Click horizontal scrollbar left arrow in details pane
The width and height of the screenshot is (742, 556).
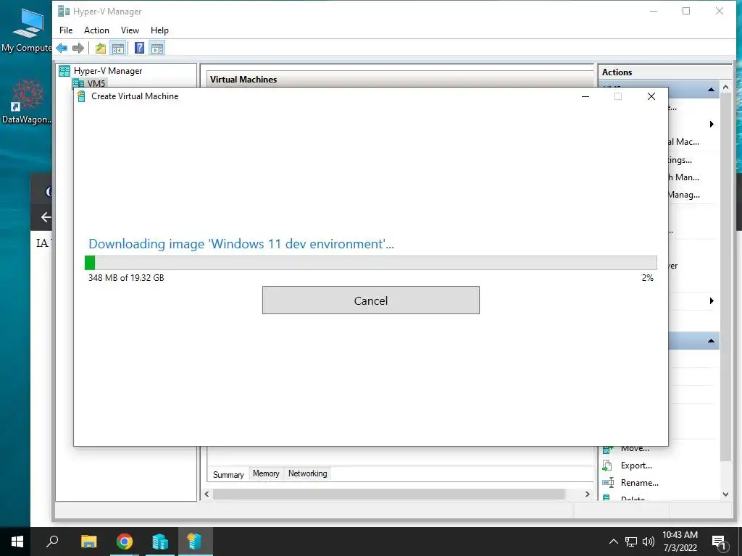click(207, 494)
